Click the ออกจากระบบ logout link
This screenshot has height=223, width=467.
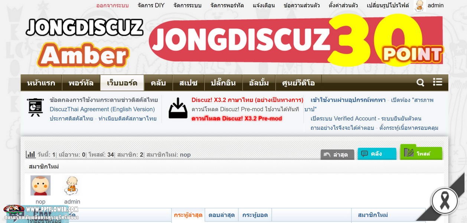point(112,5)
